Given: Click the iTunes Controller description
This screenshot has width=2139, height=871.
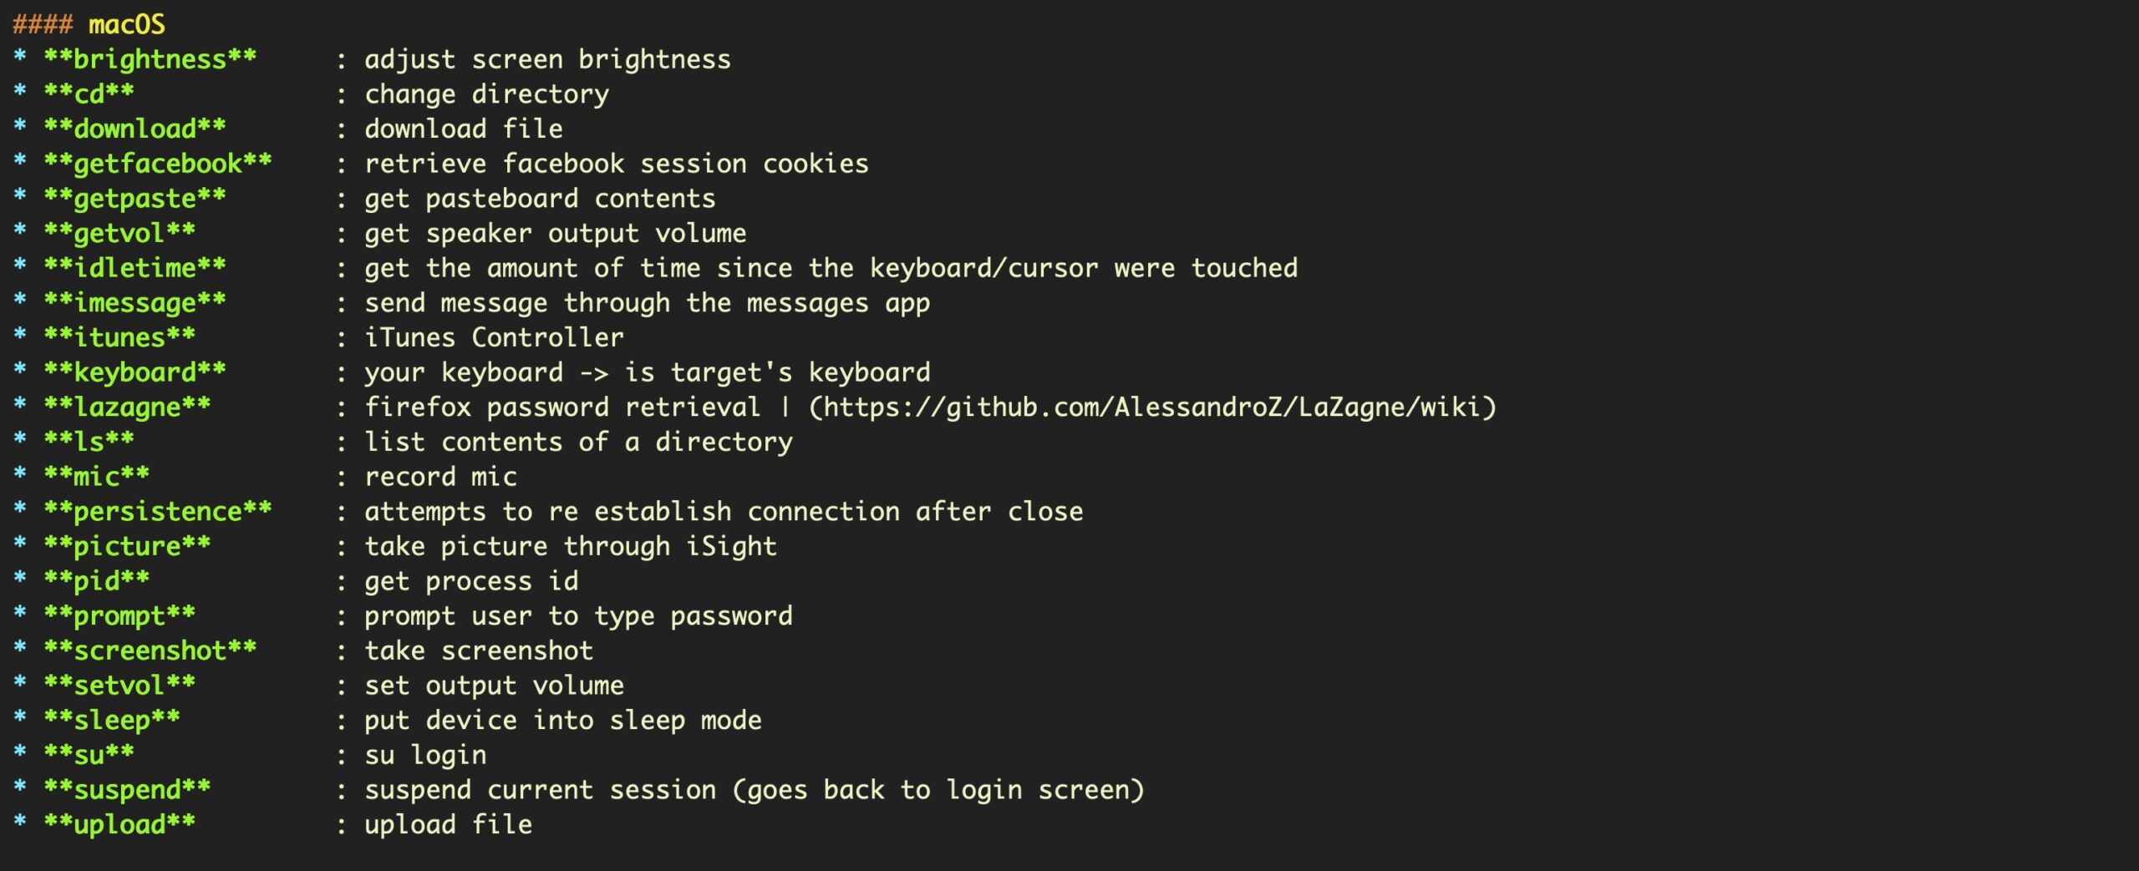Looking at the screenshot, I should (x=494, y=337).
